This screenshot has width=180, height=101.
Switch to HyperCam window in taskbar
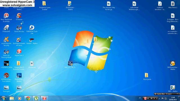44,98
